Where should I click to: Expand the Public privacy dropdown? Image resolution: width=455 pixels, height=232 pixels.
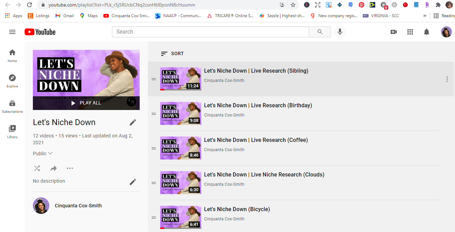point(43,154)
